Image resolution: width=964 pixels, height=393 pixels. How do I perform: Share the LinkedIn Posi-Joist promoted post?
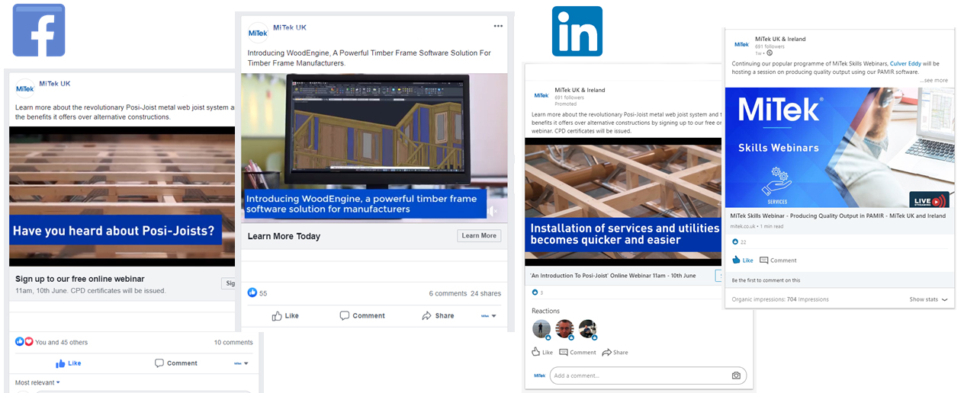[615, 352]
